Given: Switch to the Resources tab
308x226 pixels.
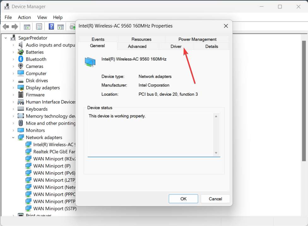Looking at the screenshot, I should (141, 39).
